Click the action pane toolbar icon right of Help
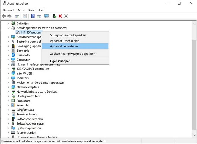 click(x=39, y=16)
